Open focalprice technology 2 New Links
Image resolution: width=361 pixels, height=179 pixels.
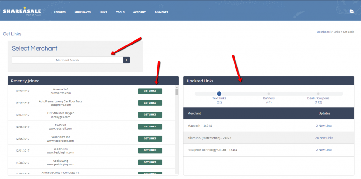tap(324, 150)
